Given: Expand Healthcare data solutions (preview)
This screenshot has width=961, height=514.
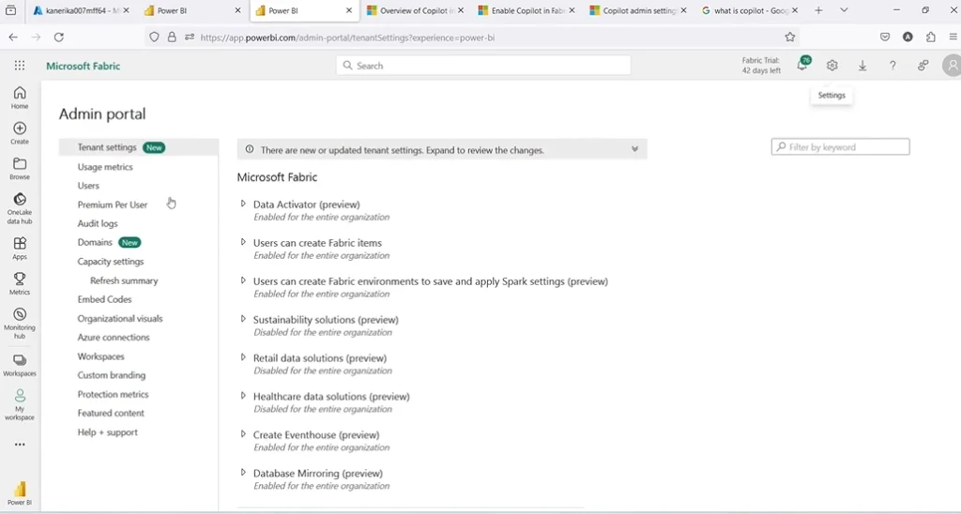Looking at the screenshot, I should pyautogui.click(x=243, y=396).
